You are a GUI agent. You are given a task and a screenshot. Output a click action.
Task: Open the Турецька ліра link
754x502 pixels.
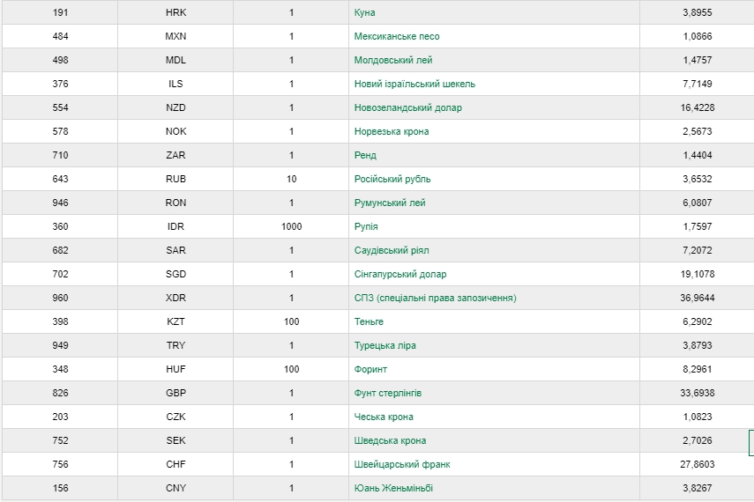(x=384, y=345)
